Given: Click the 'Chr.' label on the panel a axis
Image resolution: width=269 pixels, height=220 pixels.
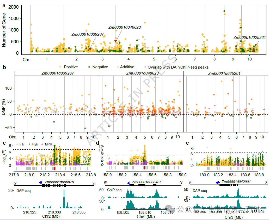Looking at the screenshot, I should (x=26, y=59).
